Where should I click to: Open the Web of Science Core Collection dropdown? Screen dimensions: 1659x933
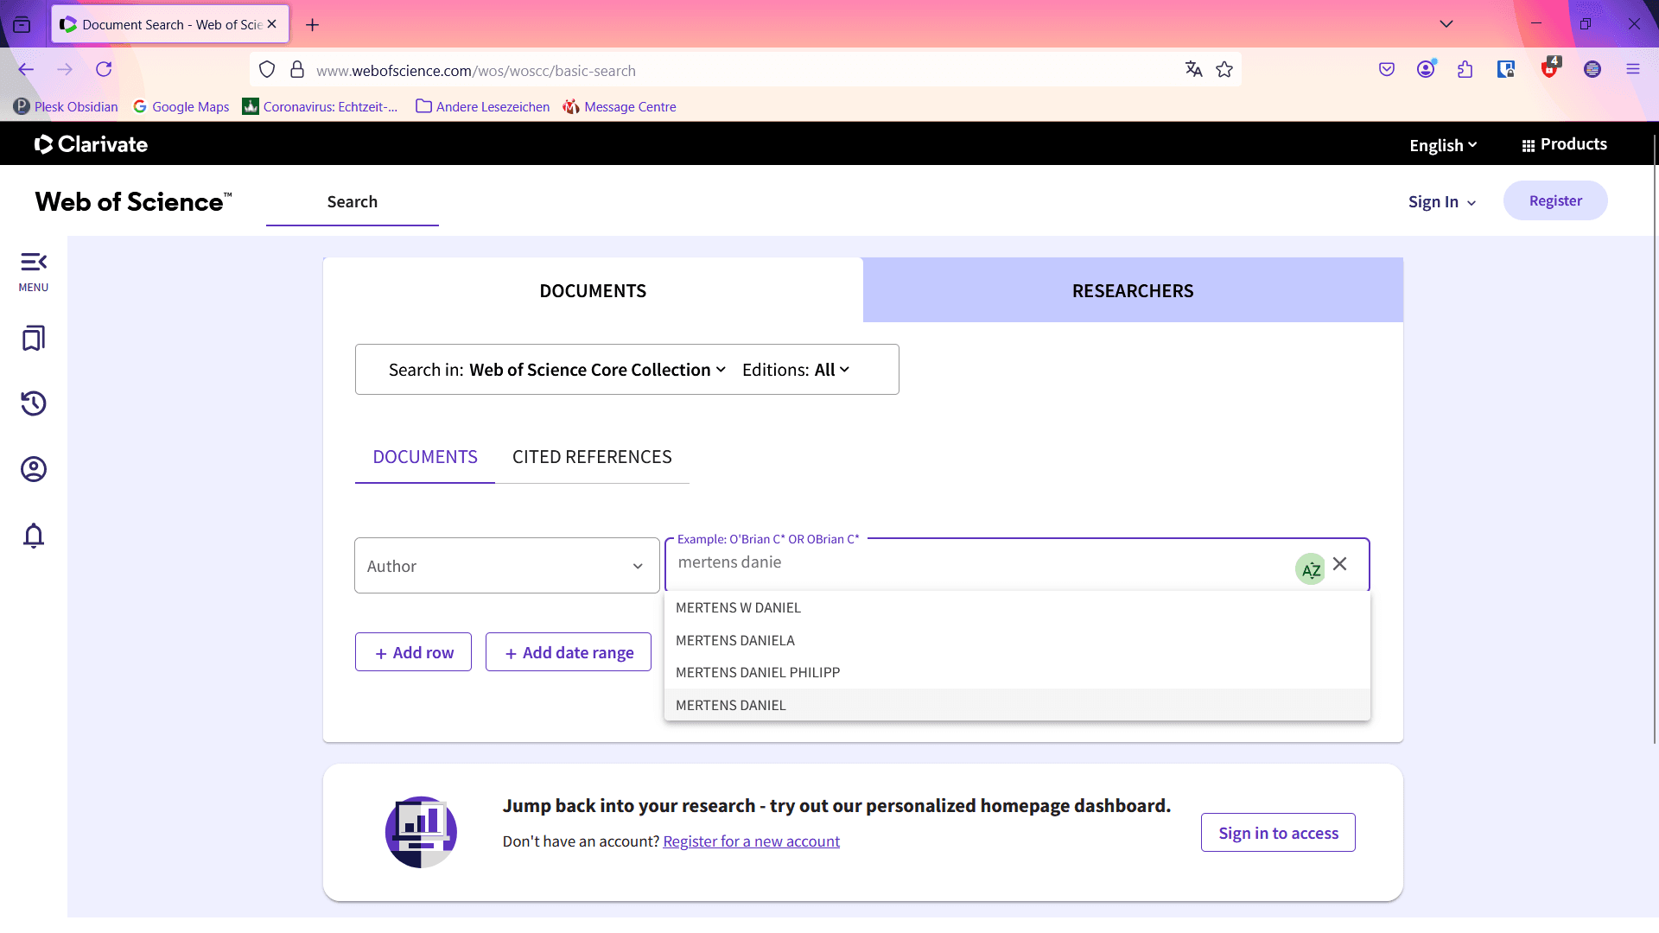(598, 370)
